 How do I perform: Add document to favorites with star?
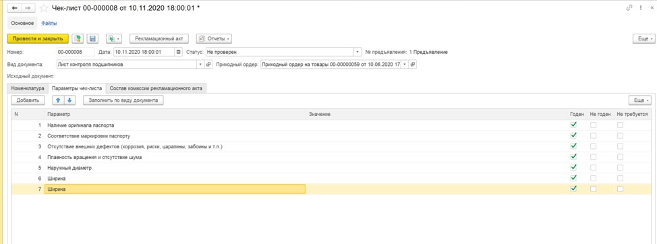(44, 8)
